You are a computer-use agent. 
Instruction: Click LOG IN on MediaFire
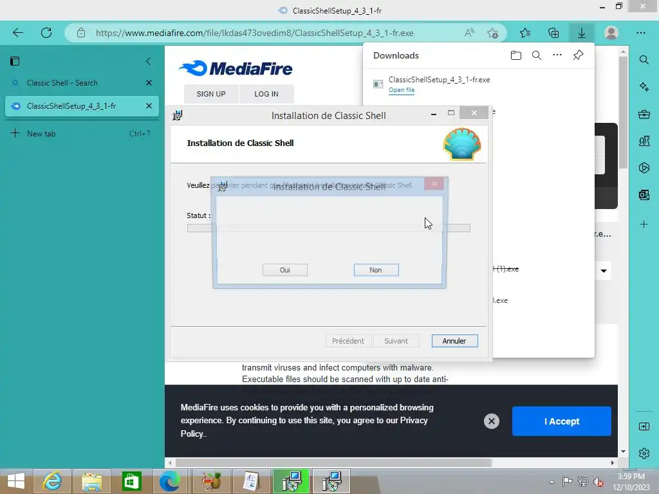266,94
